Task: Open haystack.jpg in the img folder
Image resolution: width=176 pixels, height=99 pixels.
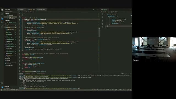Action: click(10, 43)
